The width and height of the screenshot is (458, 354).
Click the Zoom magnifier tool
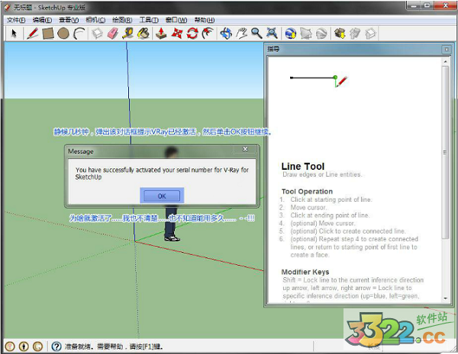point(256,33)
